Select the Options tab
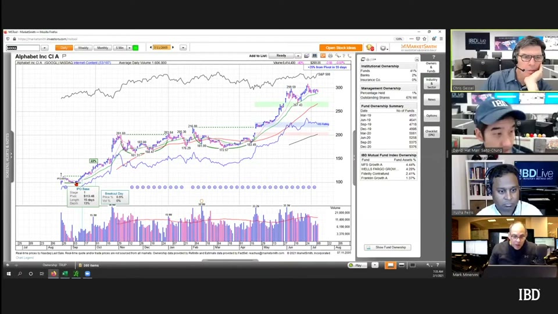 coord(432,116)
